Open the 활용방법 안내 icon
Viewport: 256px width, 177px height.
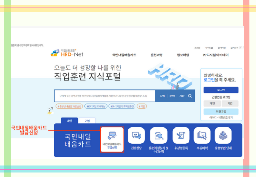(223, 136)
